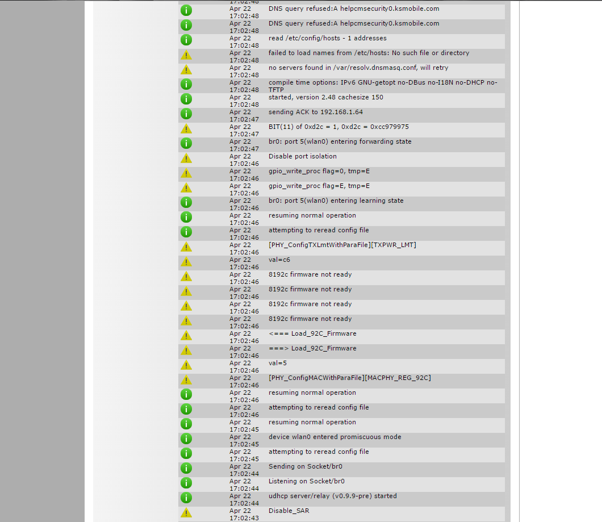Select 'Listening on Socket/br0' message text
Screen dimensions: 602x522
(306, 481)
